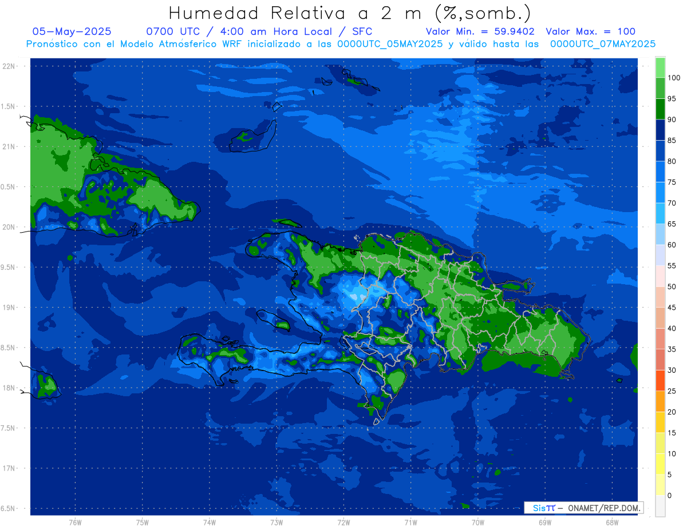This screenshot has width=687, height=530.
Task: Select the '73W' longitude label
Action: click(x=277, y=523)
